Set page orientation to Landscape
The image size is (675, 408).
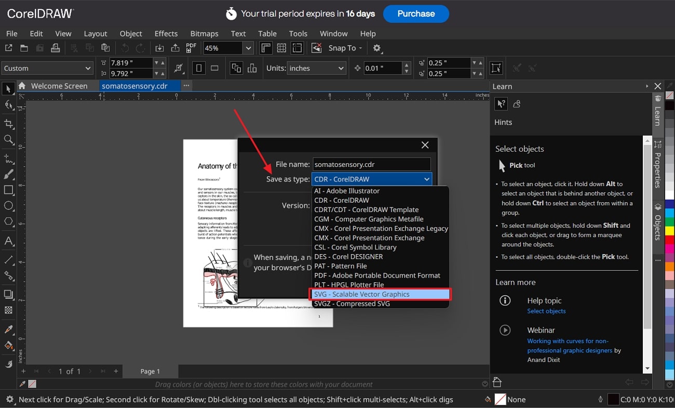[214, 68]
